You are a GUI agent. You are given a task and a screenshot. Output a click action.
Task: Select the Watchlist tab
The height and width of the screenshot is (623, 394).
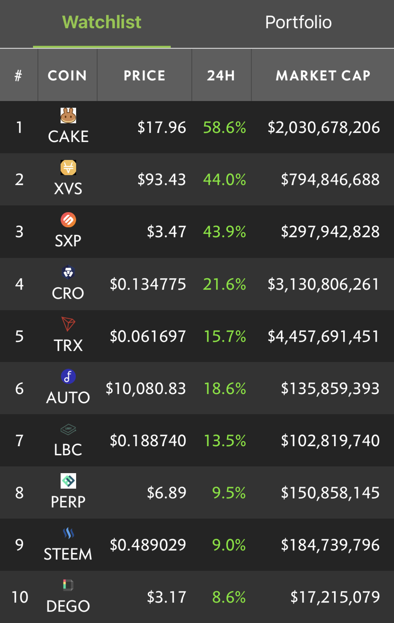pos(102,23)
